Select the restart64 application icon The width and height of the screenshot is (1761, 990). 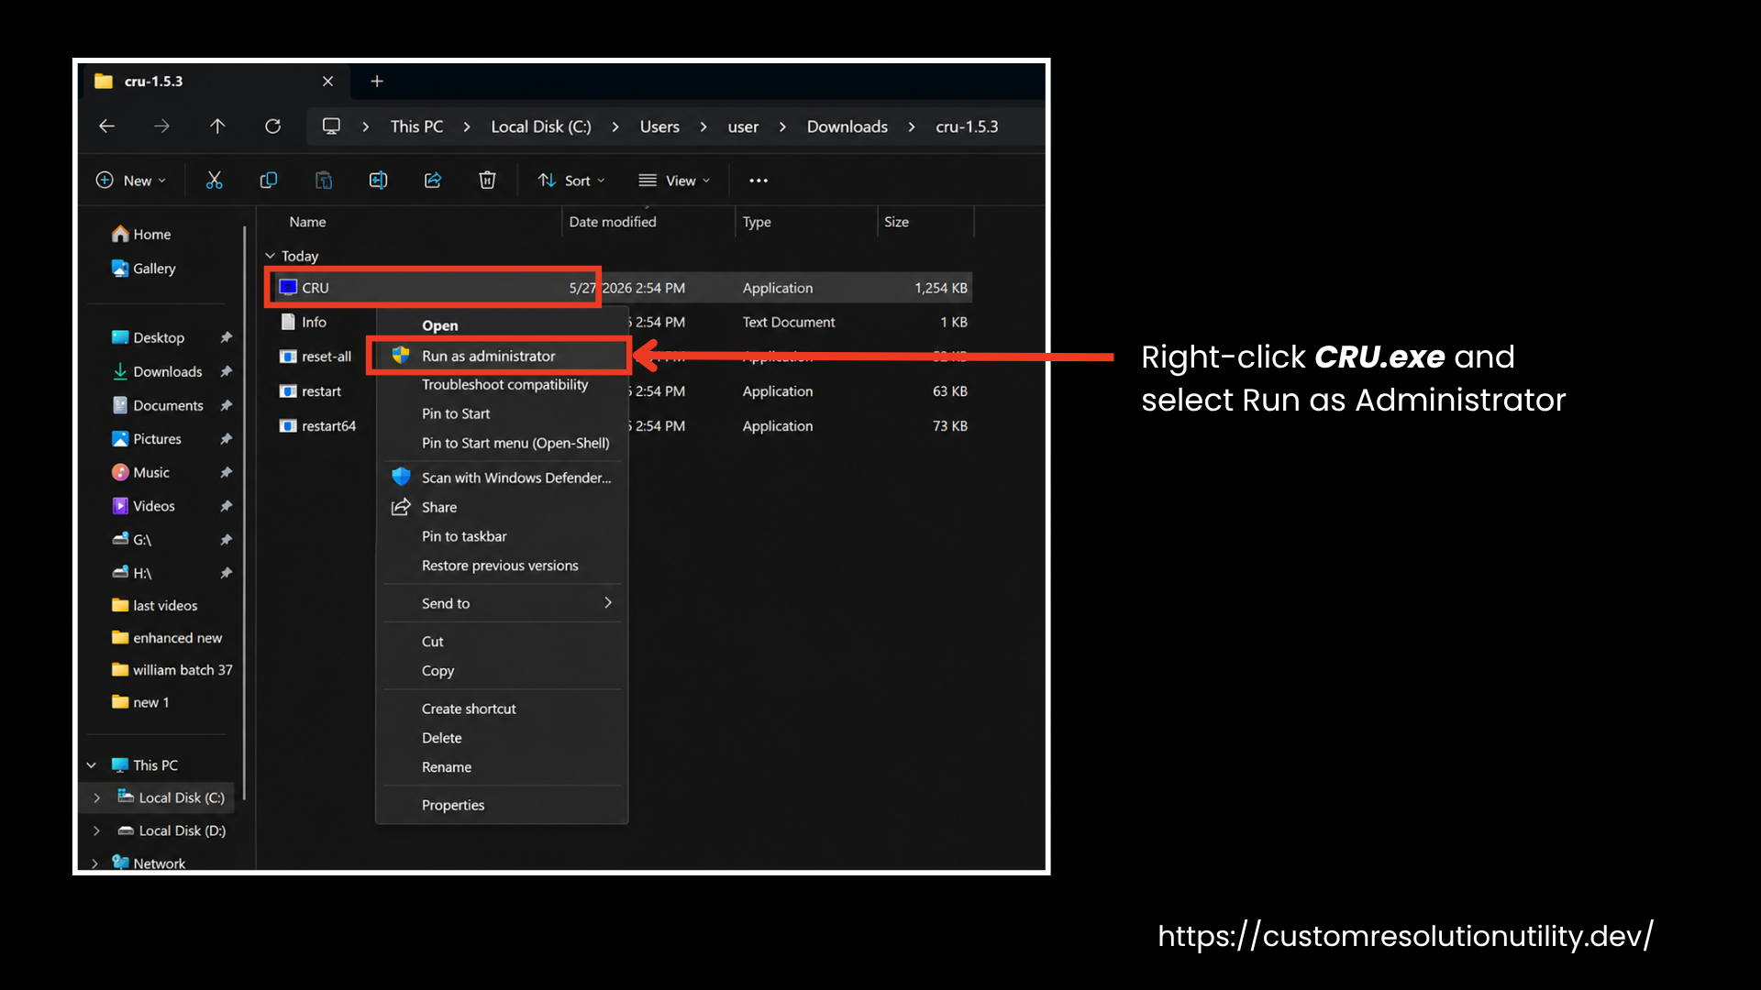[288, 426]
